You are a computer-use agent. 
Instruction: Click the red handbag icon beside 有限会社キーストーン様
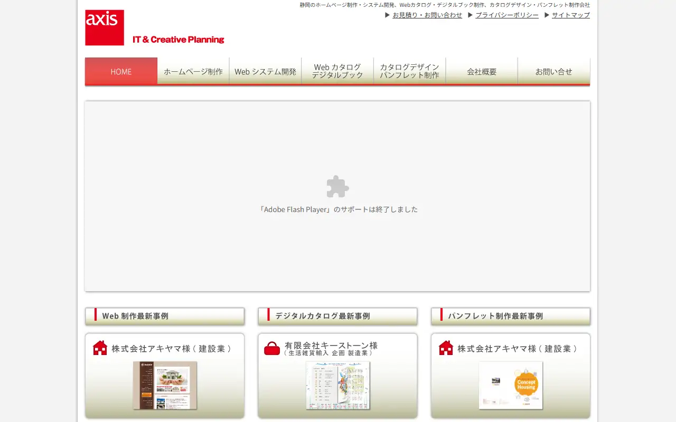click(272, 348)
